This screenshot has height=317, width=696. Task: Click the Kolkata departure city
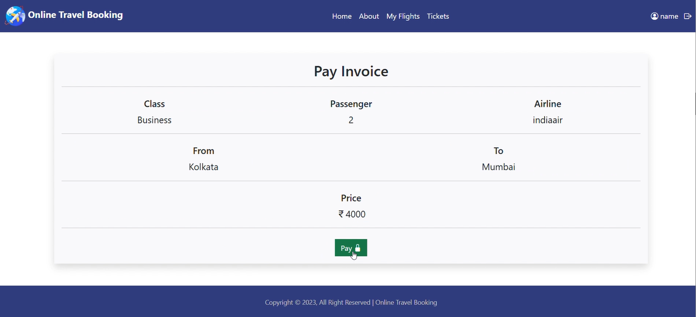pos(203,167)
